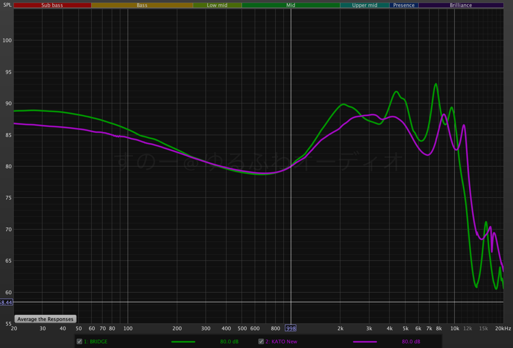513x348 pixels.
Task: Click the 500 frequency axis label
Action: pyautogui.click(x=242, y=328)
